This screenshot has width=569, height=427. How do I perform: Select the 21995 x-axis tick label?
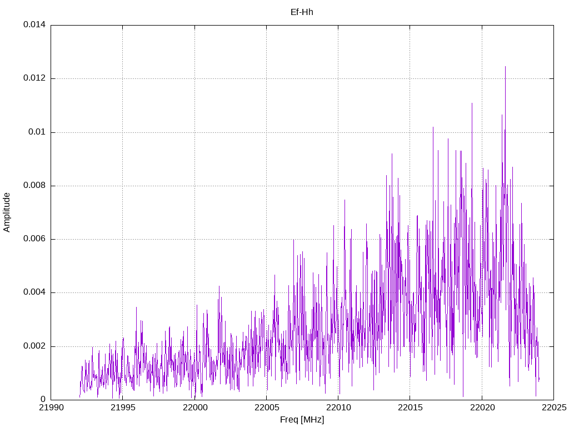click(123, 408)
